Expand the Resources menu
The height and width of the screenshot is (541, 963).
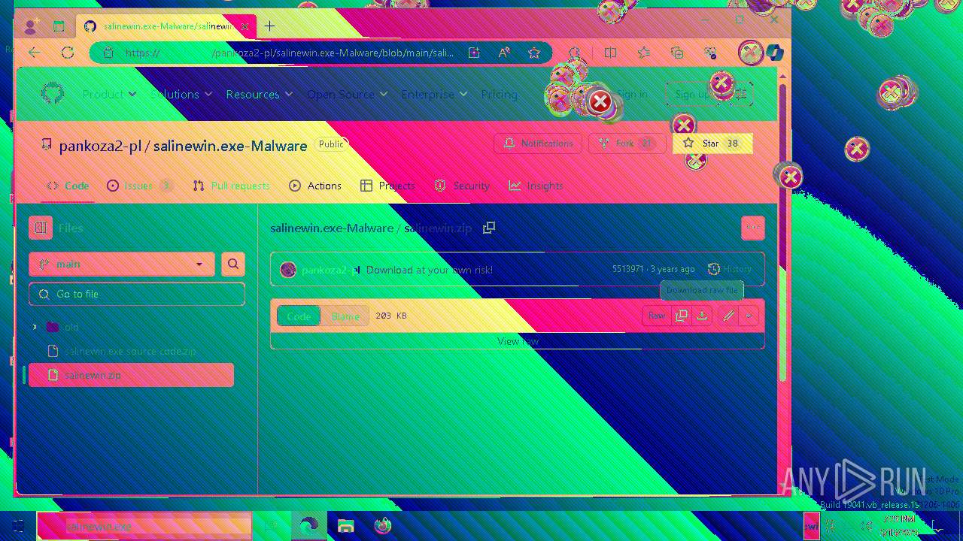tap(260, 94)
